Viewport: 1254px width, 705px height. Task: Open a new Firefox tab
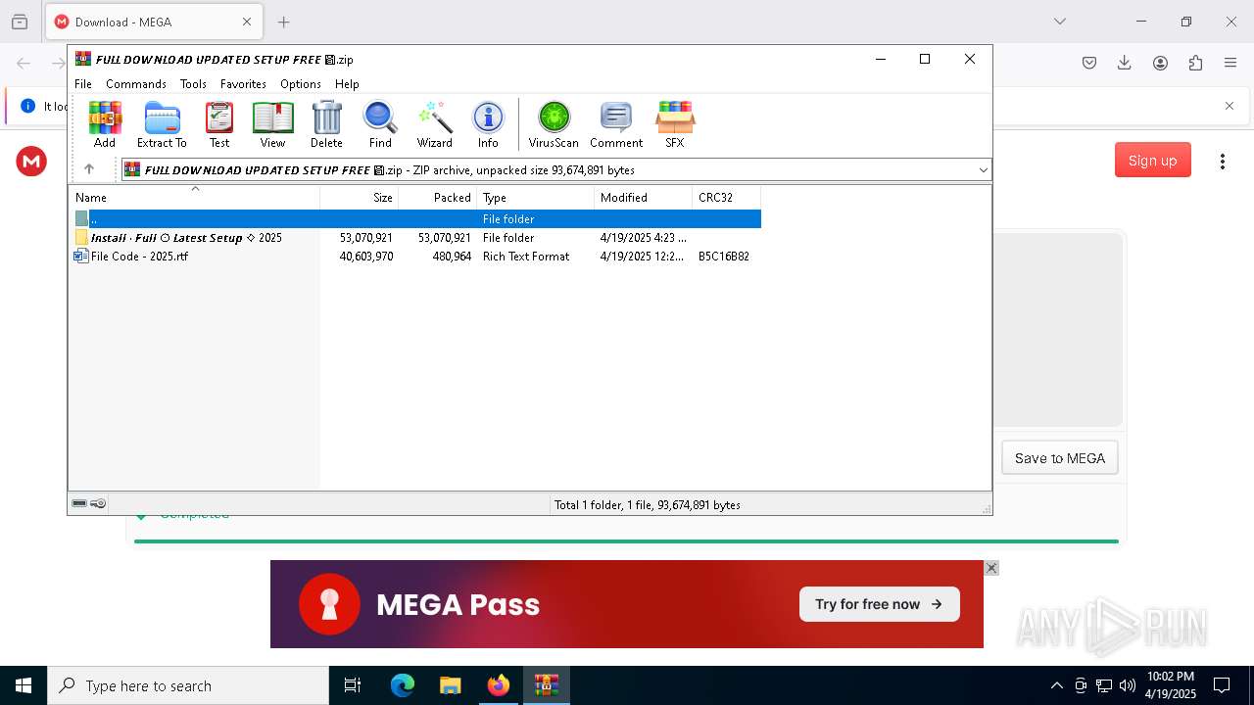coord(284,22)
